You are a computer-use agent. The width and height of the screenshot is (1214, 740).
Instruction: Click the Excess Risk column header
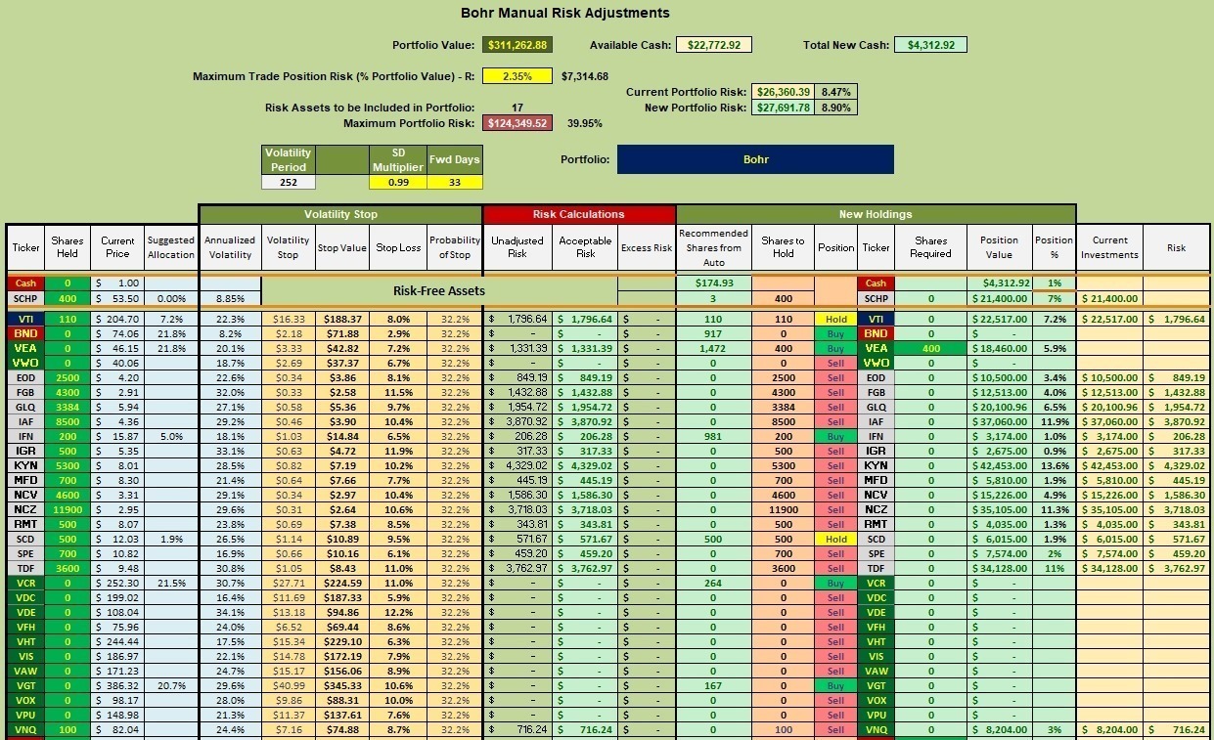[647, 247]
